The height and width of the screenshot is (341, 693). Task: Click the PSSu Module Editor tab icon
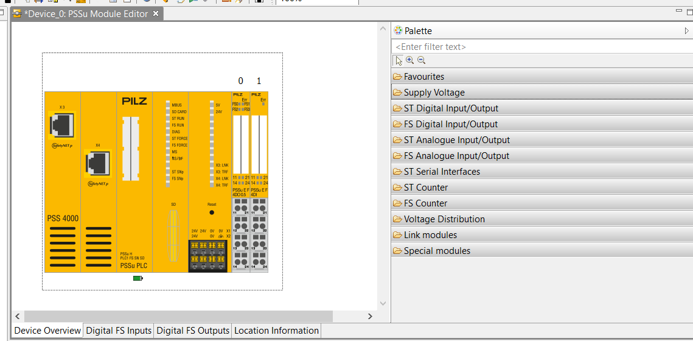[x=18, y=14]
